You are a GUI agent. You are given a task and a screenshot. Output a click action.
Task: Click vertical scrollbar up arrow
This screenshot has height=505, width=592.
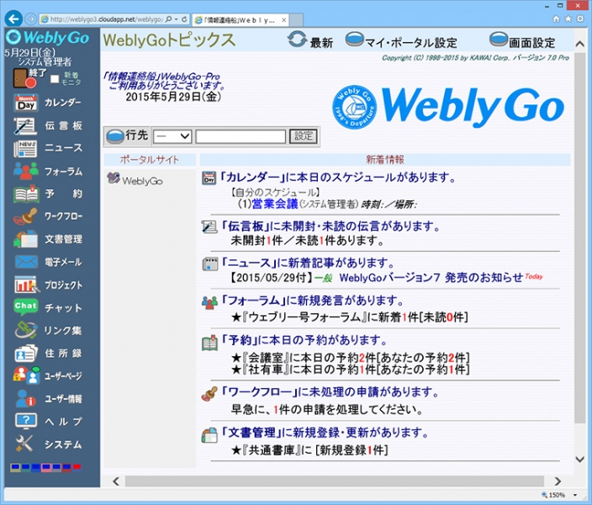[580, 44]
